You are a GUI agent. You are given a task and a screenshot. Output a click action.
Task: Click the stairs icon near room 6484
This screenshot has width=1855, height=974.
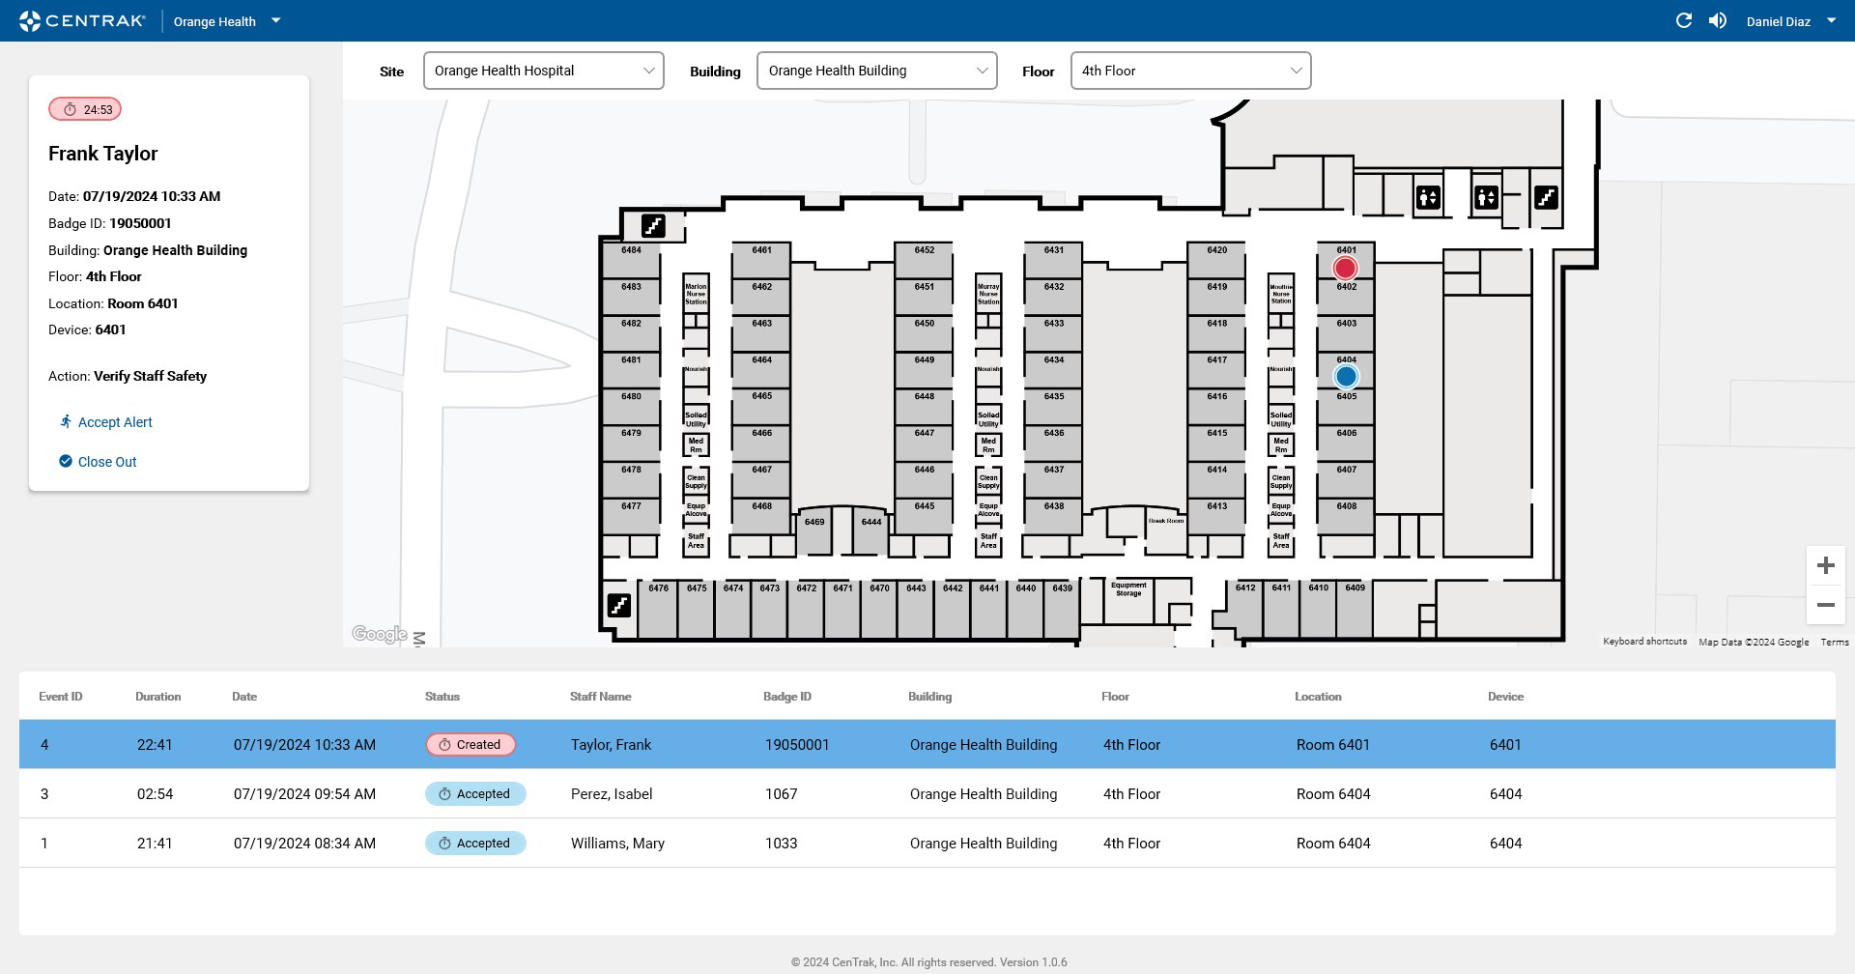[653, 226]
